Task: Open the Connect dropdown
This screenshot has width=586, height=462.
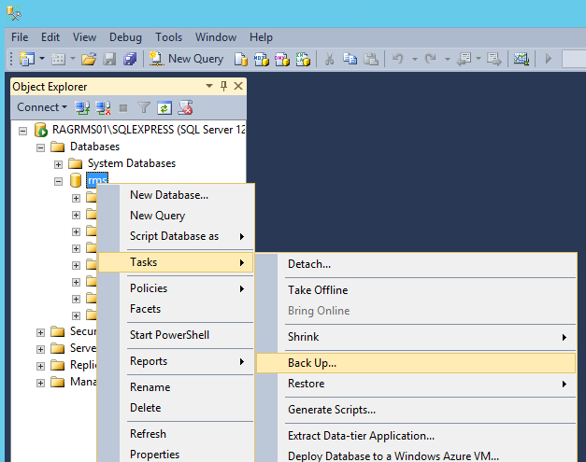Action: point(41,107)
